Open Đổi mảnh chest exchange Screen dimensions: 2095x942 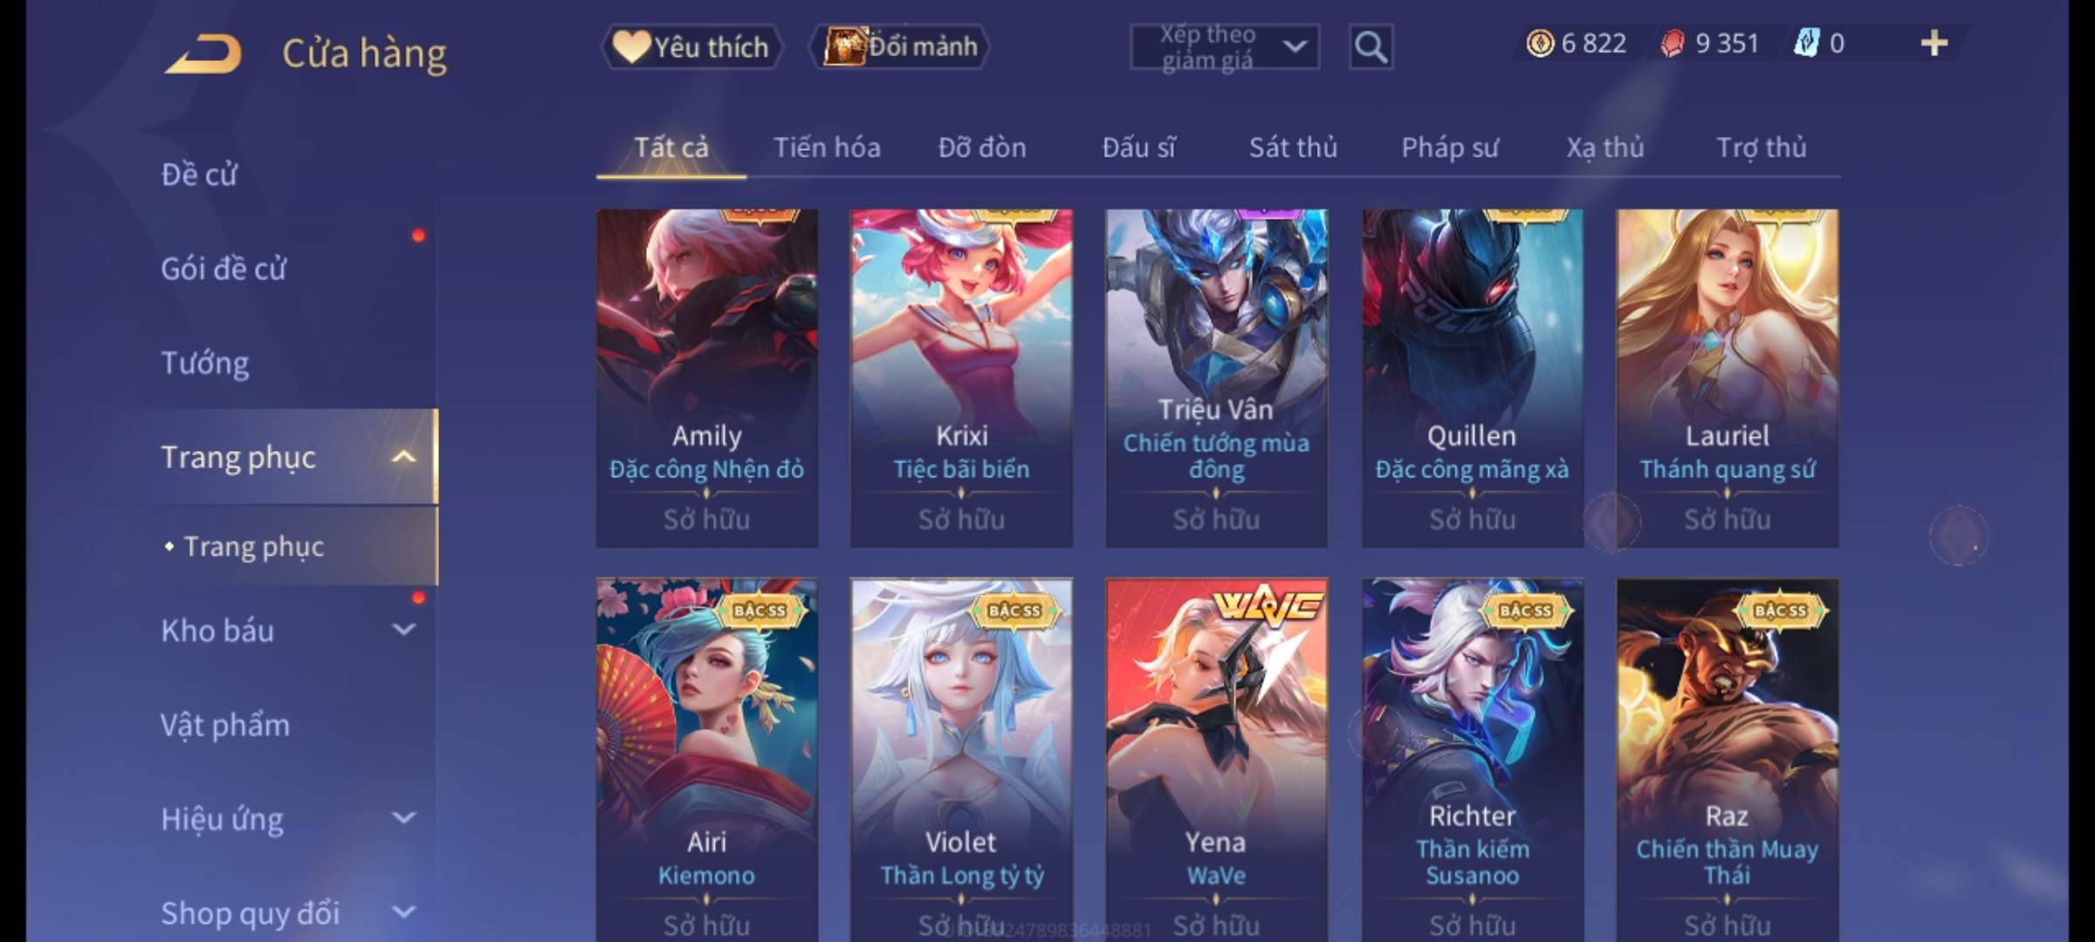(901, 47)
